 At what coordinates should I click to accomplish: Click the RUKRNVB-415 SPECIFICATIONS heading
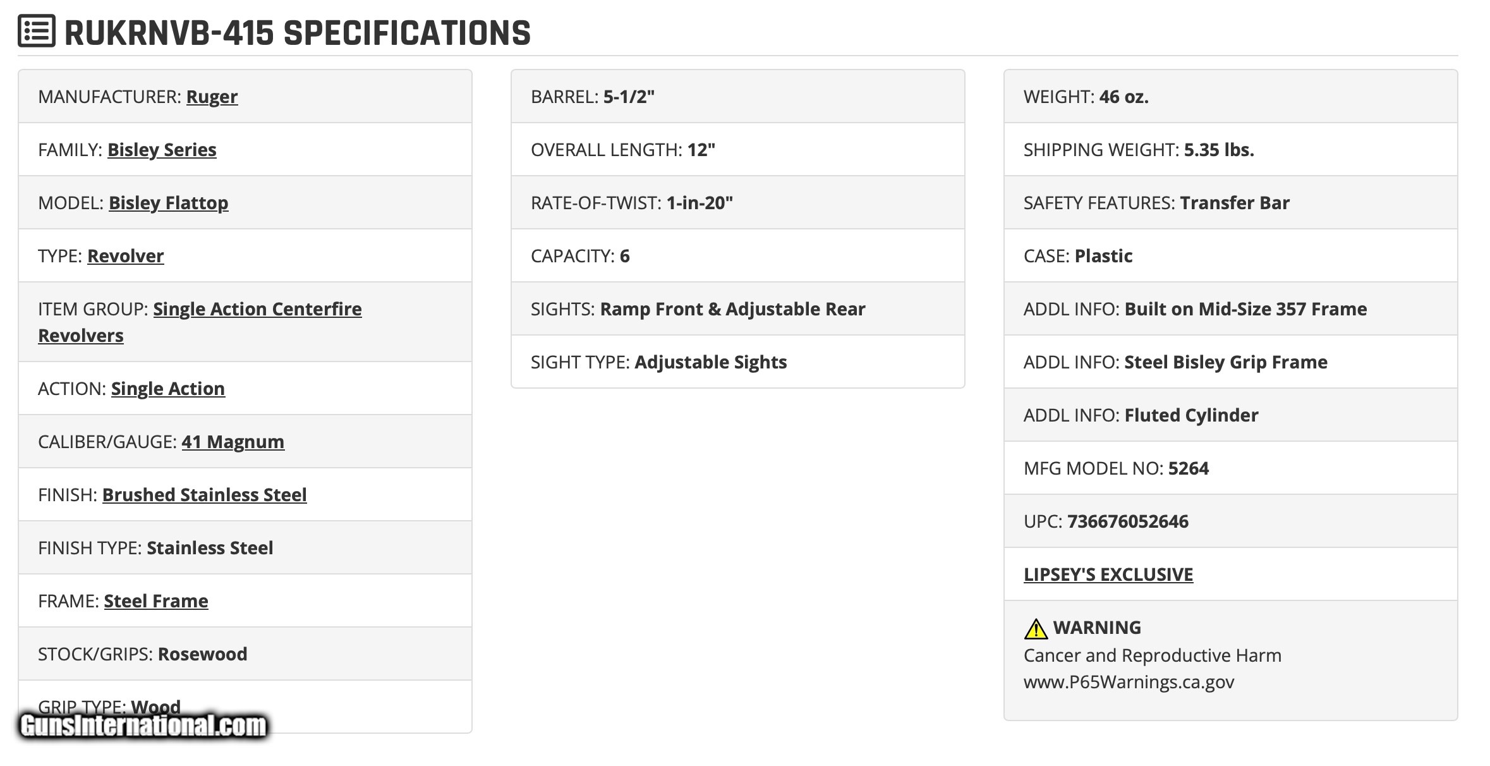(298, 33)
